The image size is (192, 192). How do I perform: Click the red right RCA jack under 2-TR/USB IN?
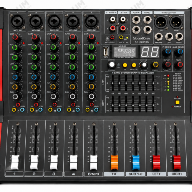(113, 28)
